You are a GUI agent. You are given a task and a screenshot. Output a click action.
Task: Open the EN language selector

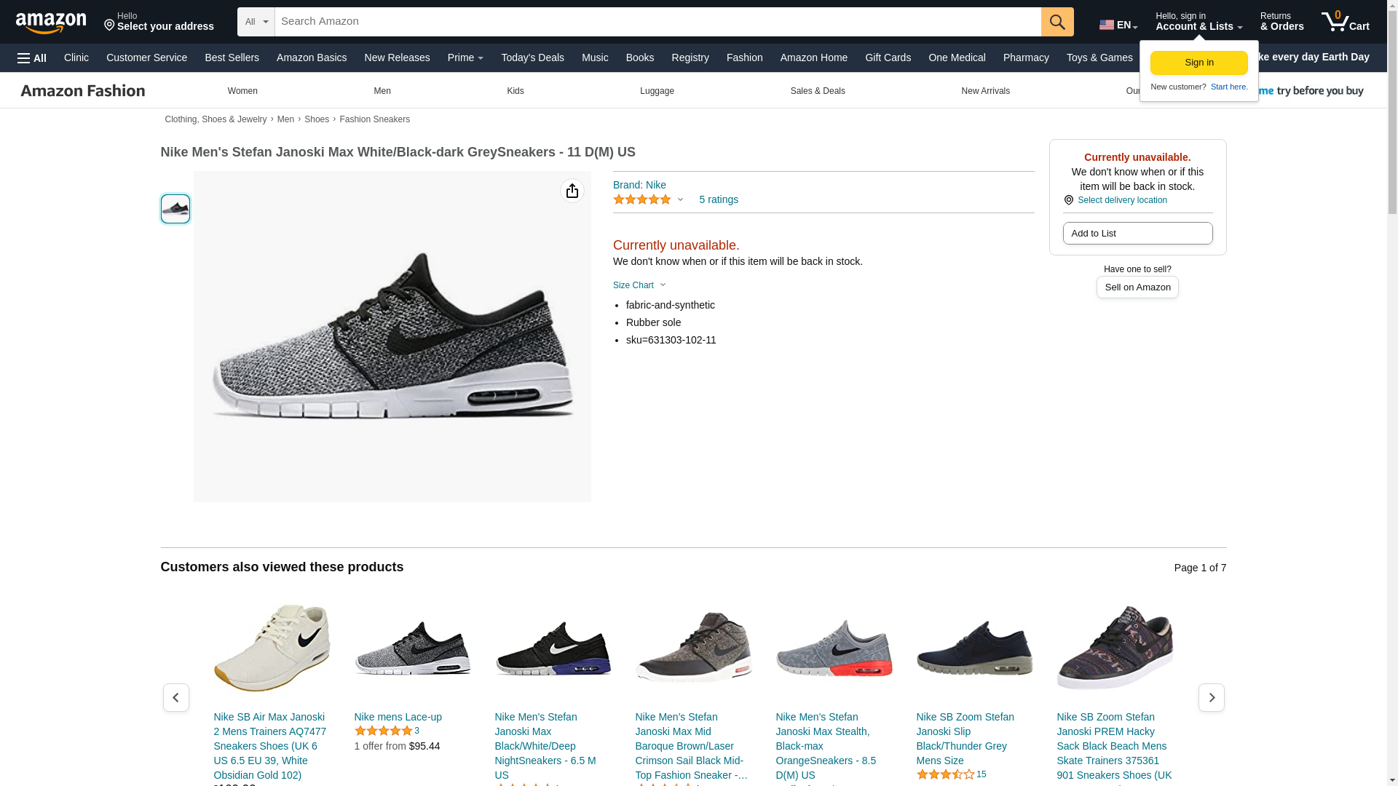(x=1118, y=25)
